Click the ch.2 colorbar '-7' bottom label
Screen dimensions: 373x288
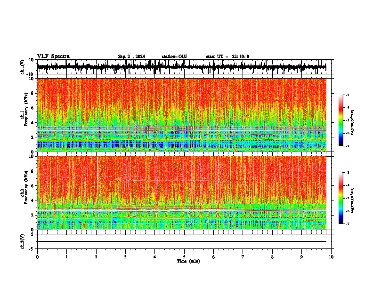pos(348,224)
